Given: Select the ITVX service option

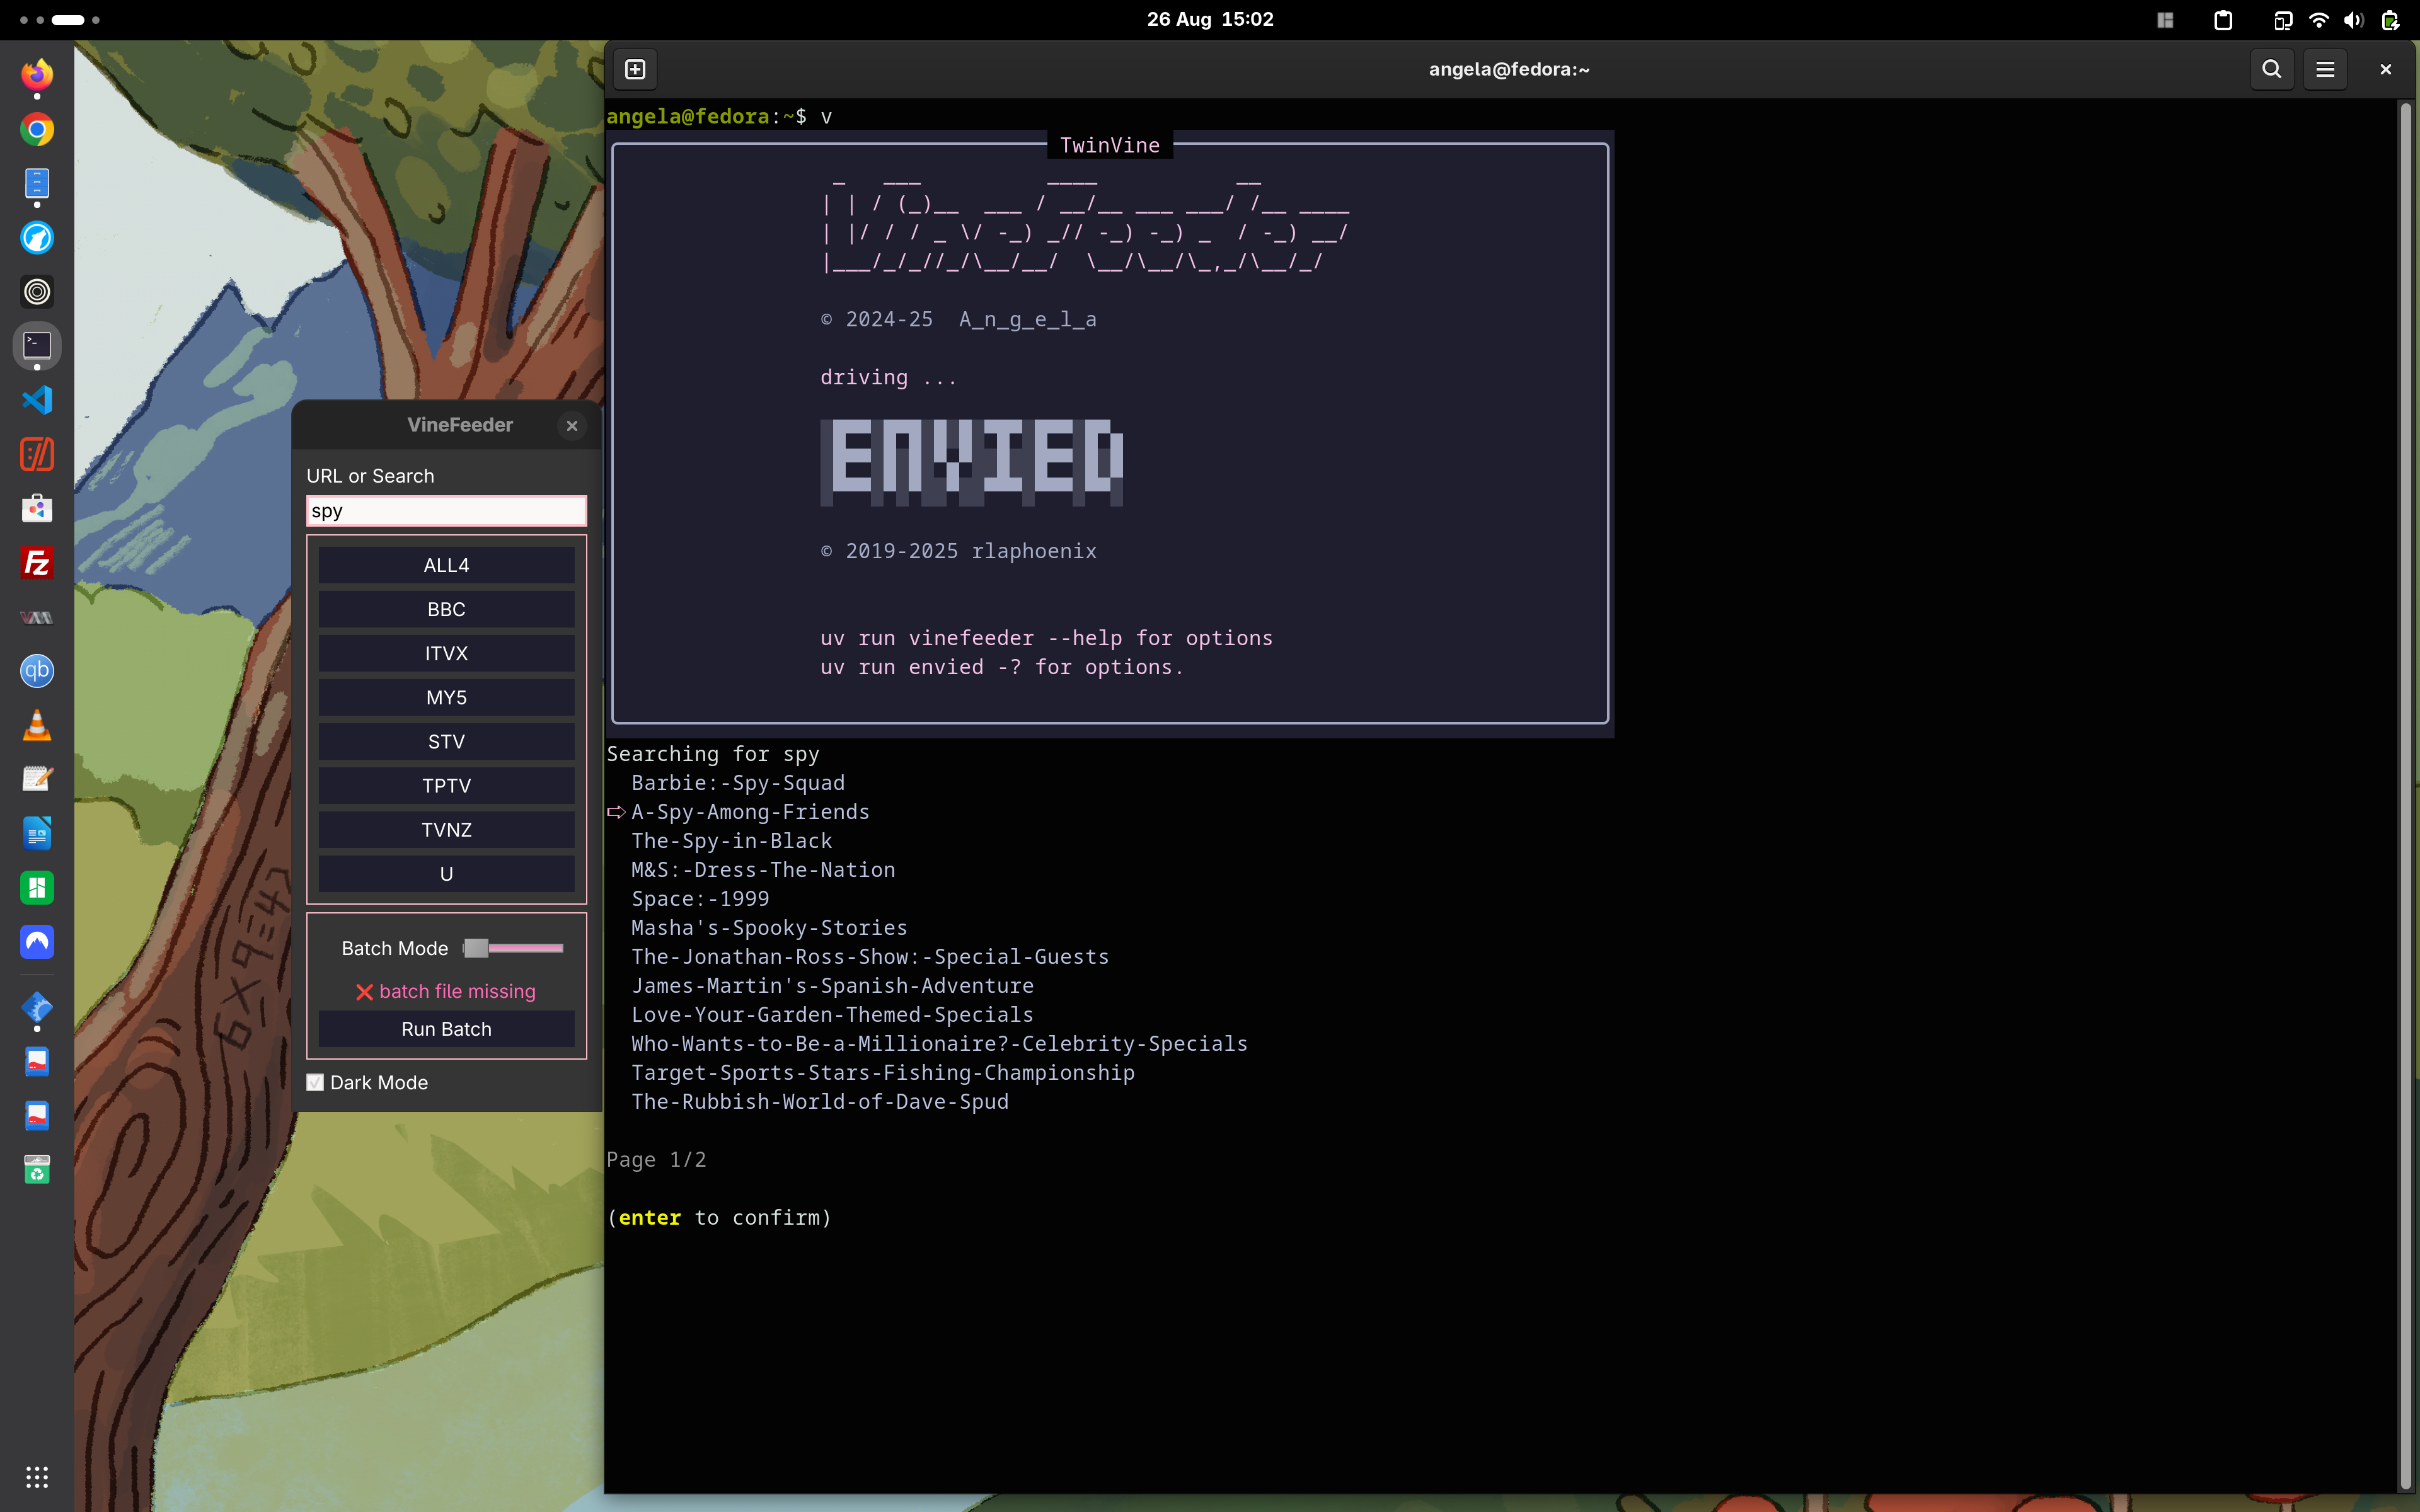Looking at the screenshot, I should pos(446,654).
